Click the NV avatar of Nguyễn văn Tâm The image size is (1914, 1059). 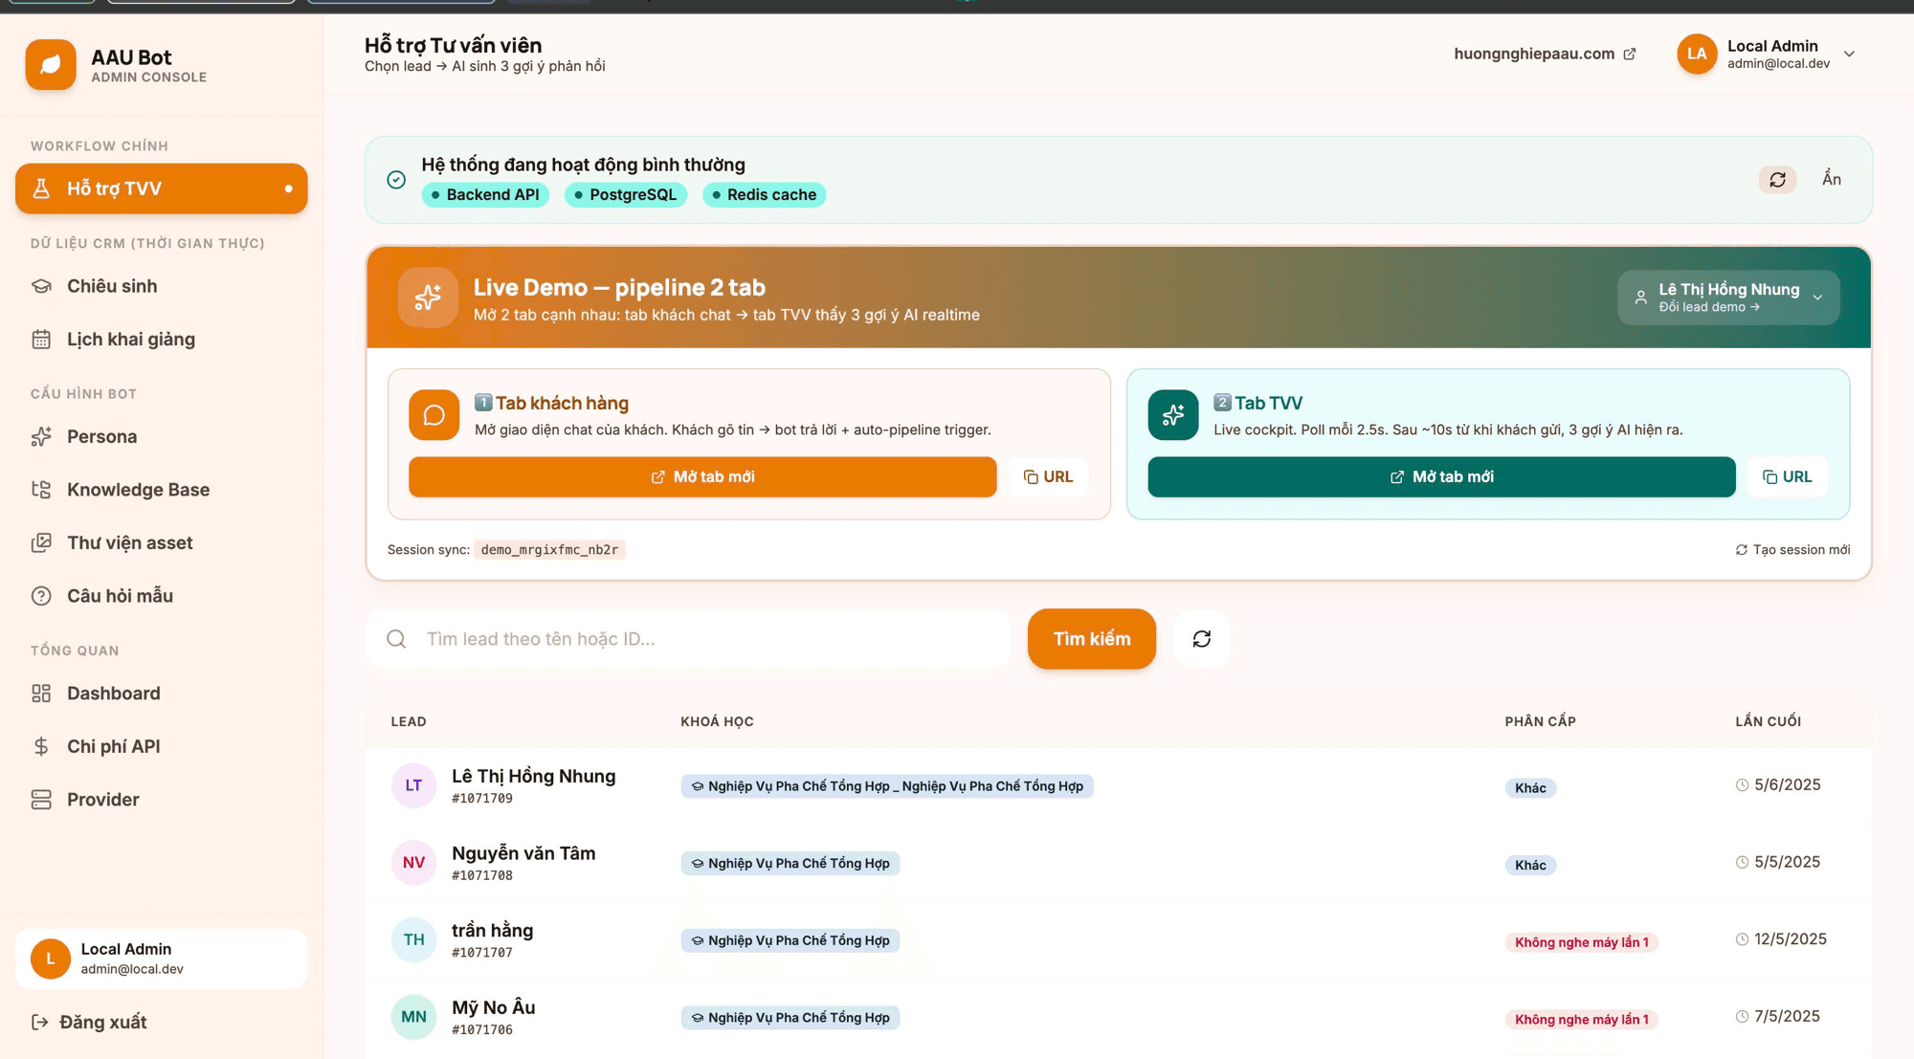point(413,863)
